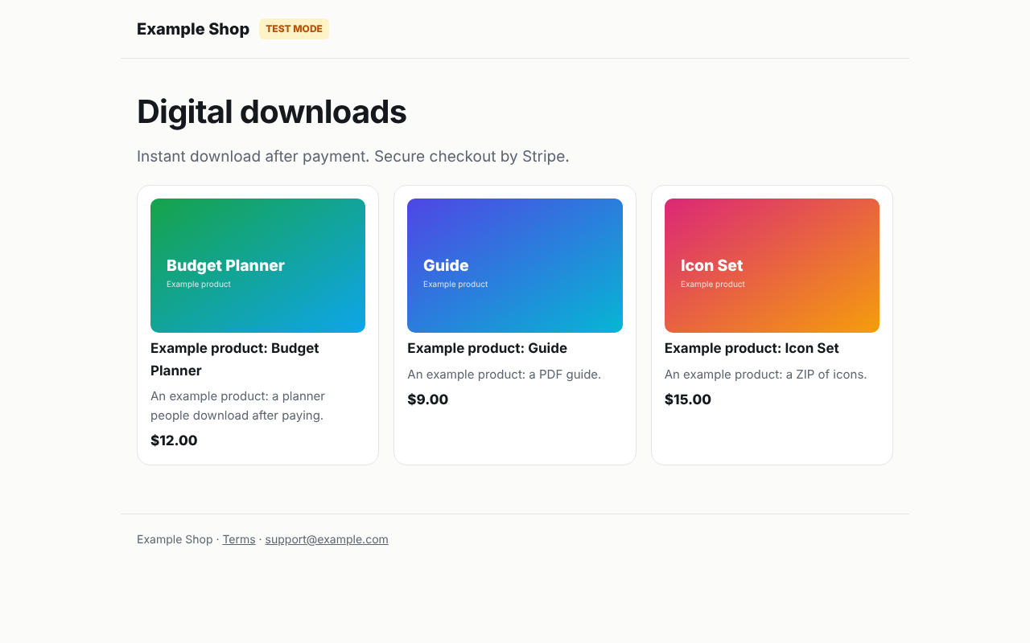Select 'Example product: Budget Planner' title

point(235,359)
